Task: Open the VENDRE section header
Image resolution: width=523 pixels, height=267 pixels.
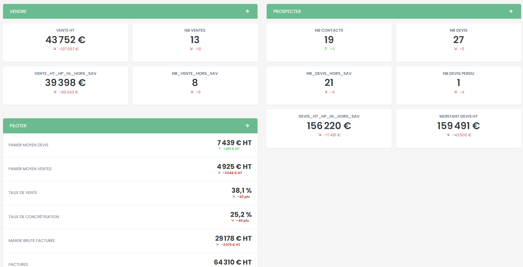Action: pyautogui.click(x=18, y=11)
